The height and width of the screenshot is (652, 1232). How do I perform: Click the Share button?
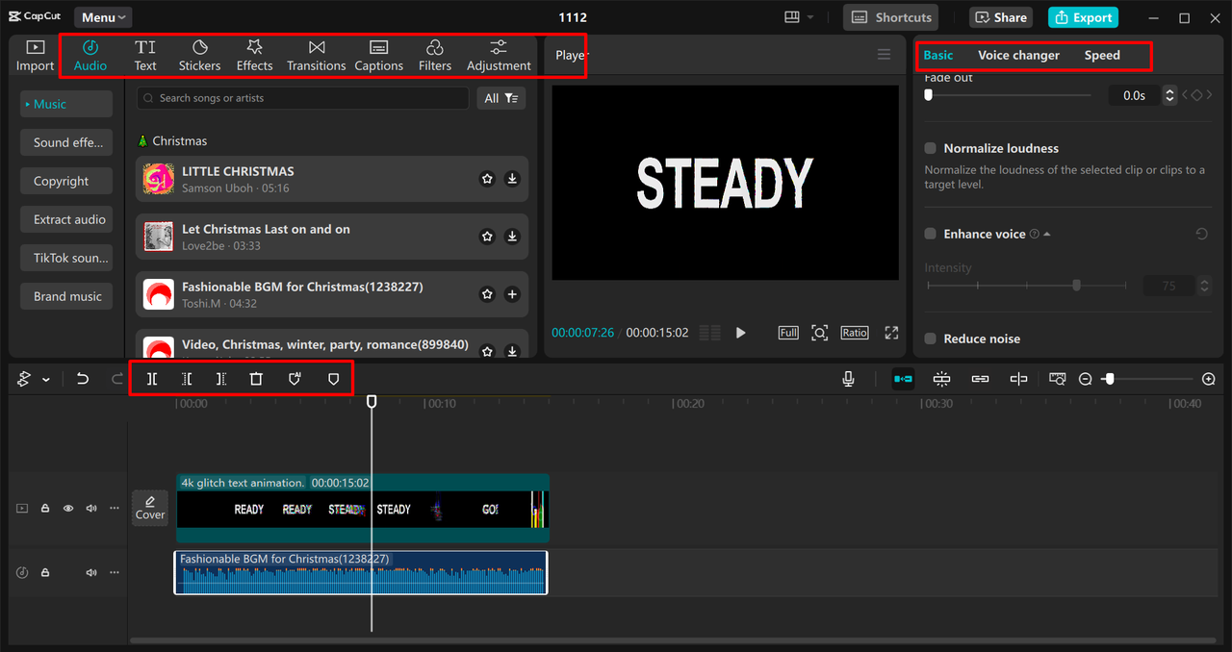pyautogui.click(x=1001, y=17)
